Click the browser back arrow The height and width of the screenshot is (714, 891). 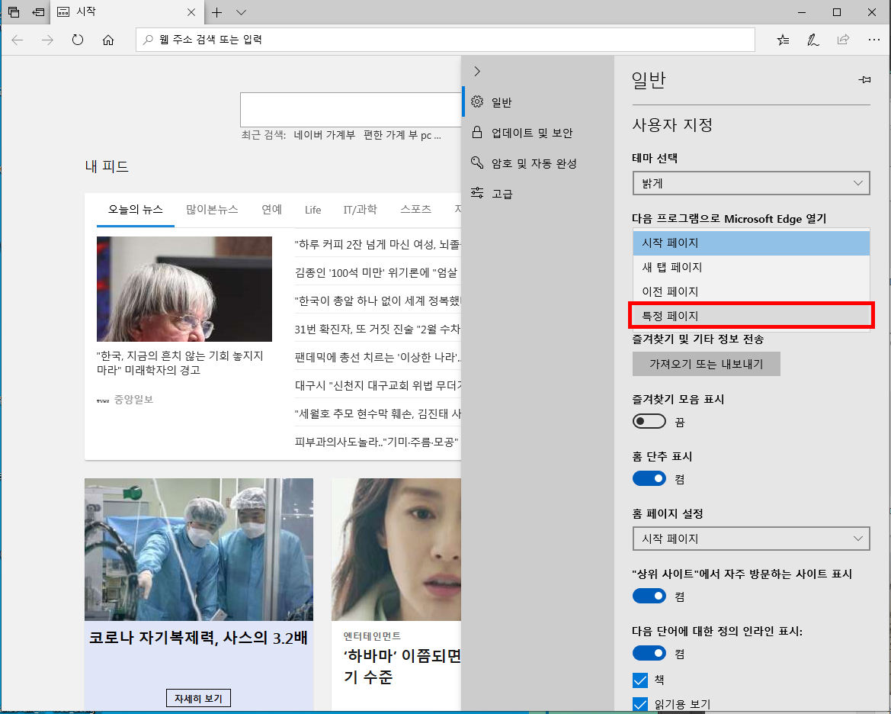tap(18, 40)
